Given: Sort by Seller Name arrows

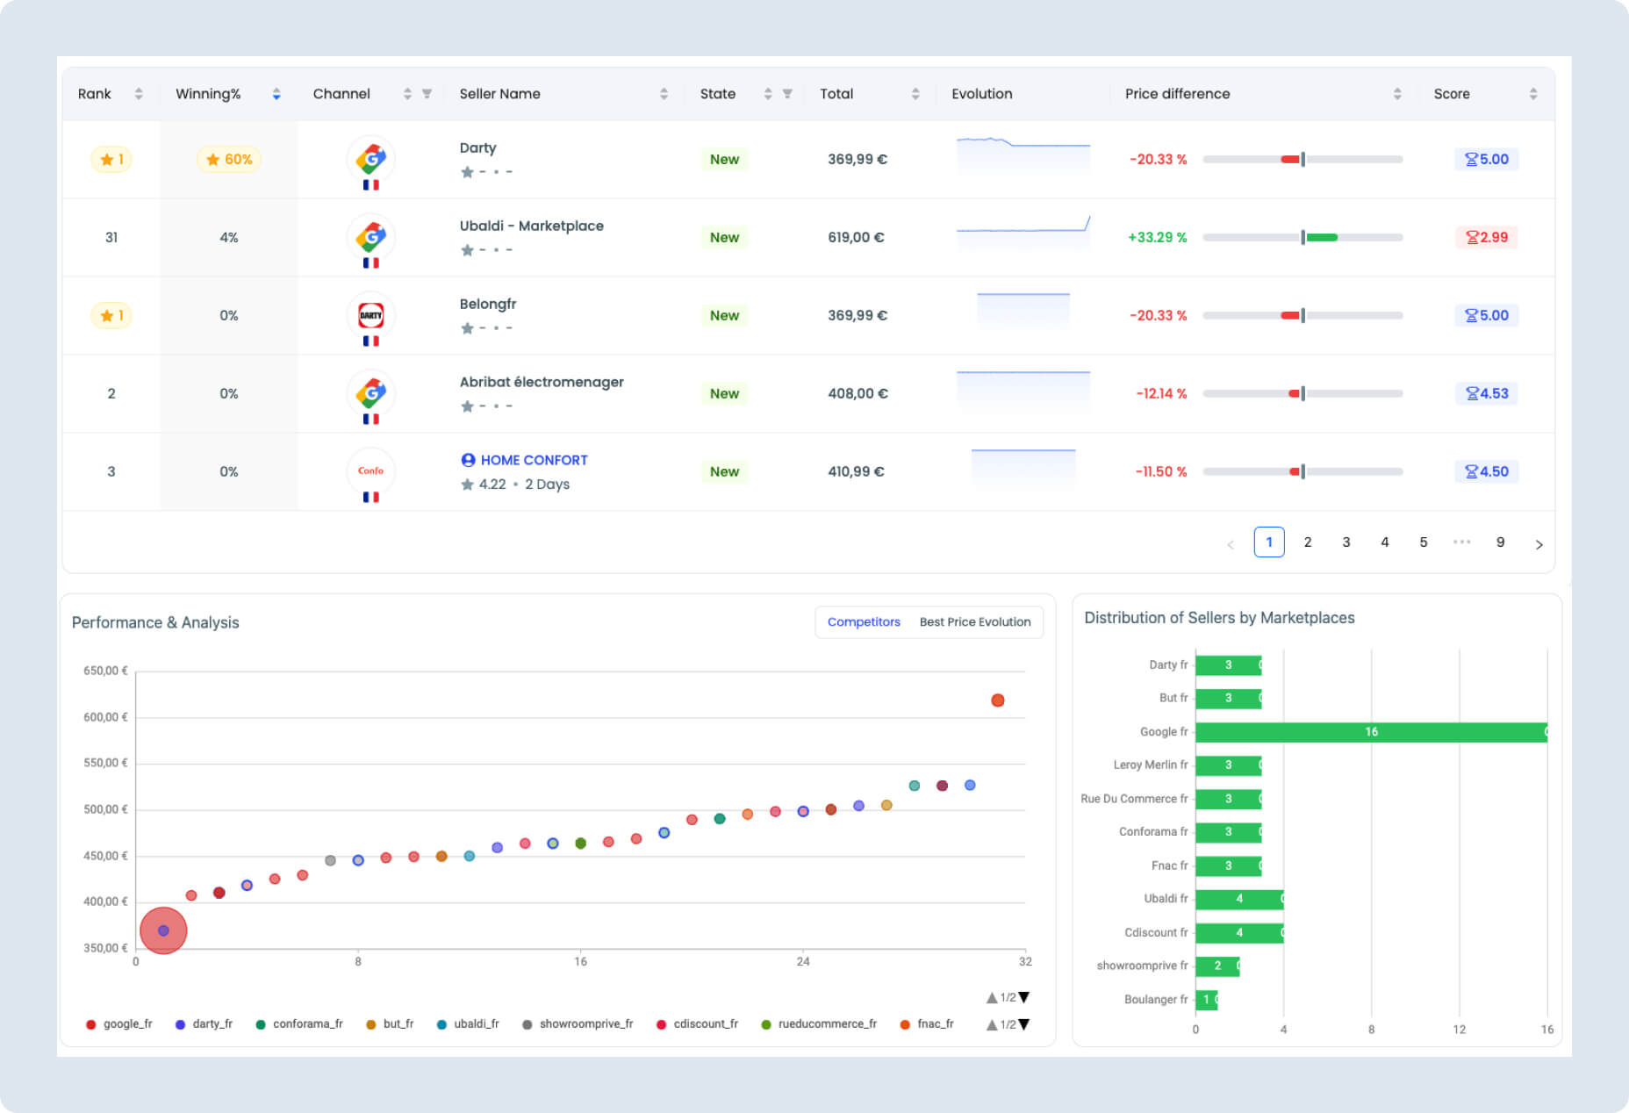Looking at the screenshot, I should point(664,94).
